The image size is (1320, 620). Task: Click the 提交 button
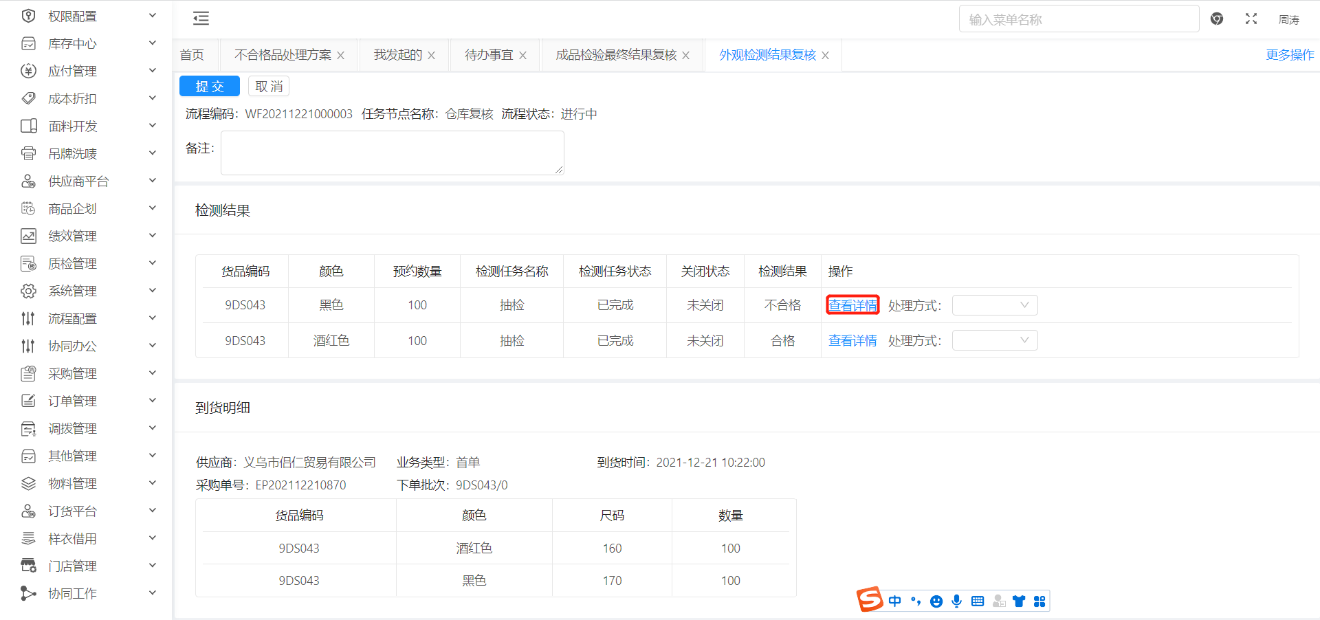[209, 86]
